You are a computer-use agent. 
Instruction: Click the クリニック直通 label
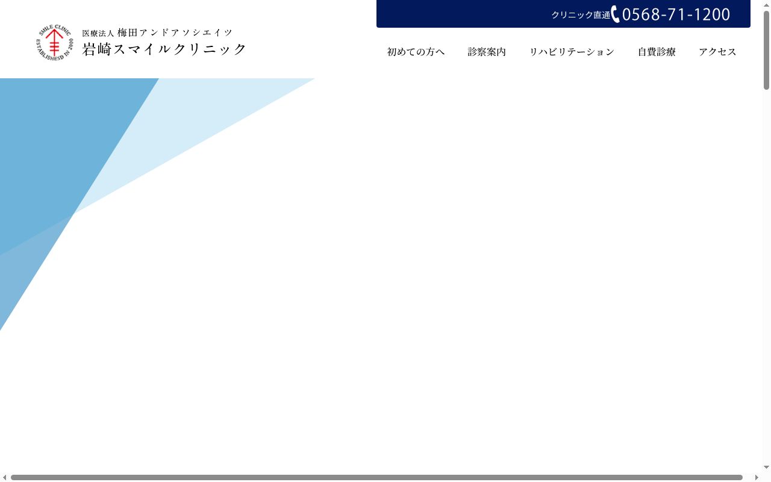tap(581, 15)
